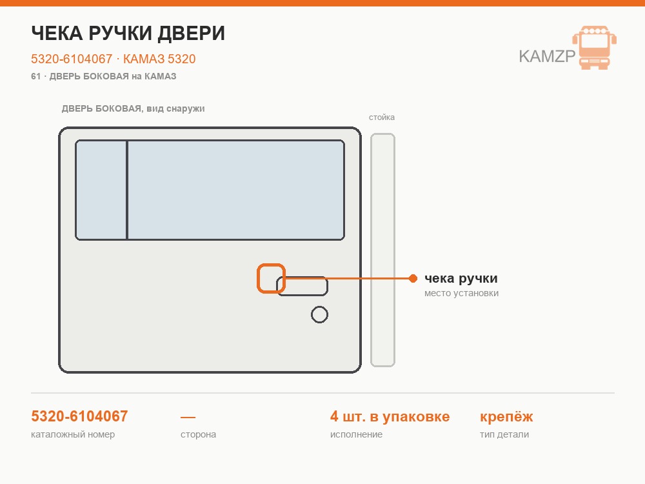645x484 pixels.
Task: Click the small vent window pane
Action: click(101, 190)
